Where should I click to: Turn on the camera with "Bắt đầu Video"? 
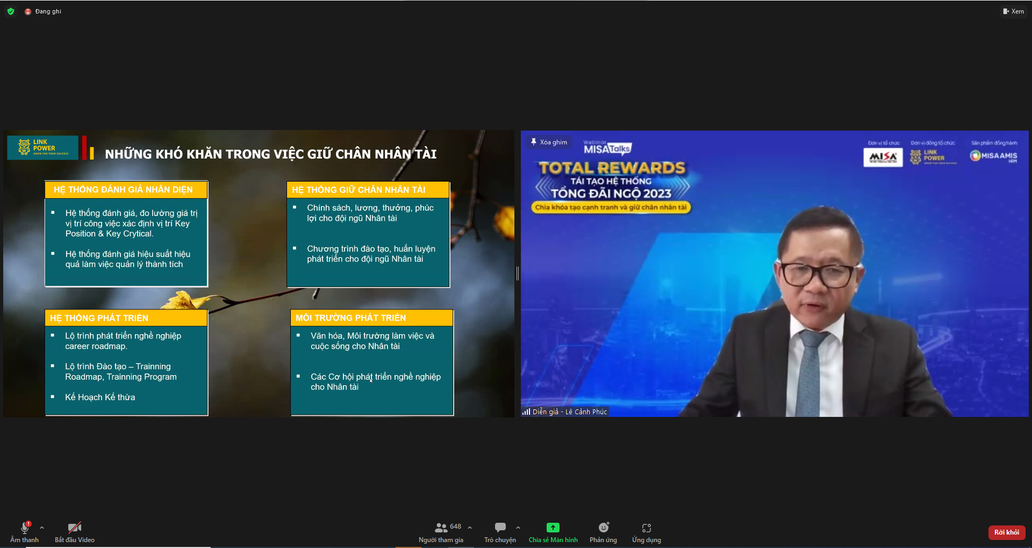pyautogui.click(x=75, y=531)
